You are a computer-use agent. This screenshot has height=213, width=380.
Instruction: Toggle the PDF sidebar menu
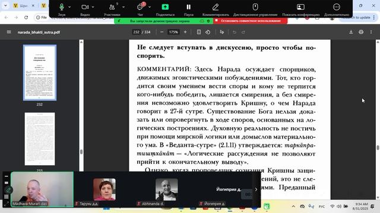coord(9,32)
